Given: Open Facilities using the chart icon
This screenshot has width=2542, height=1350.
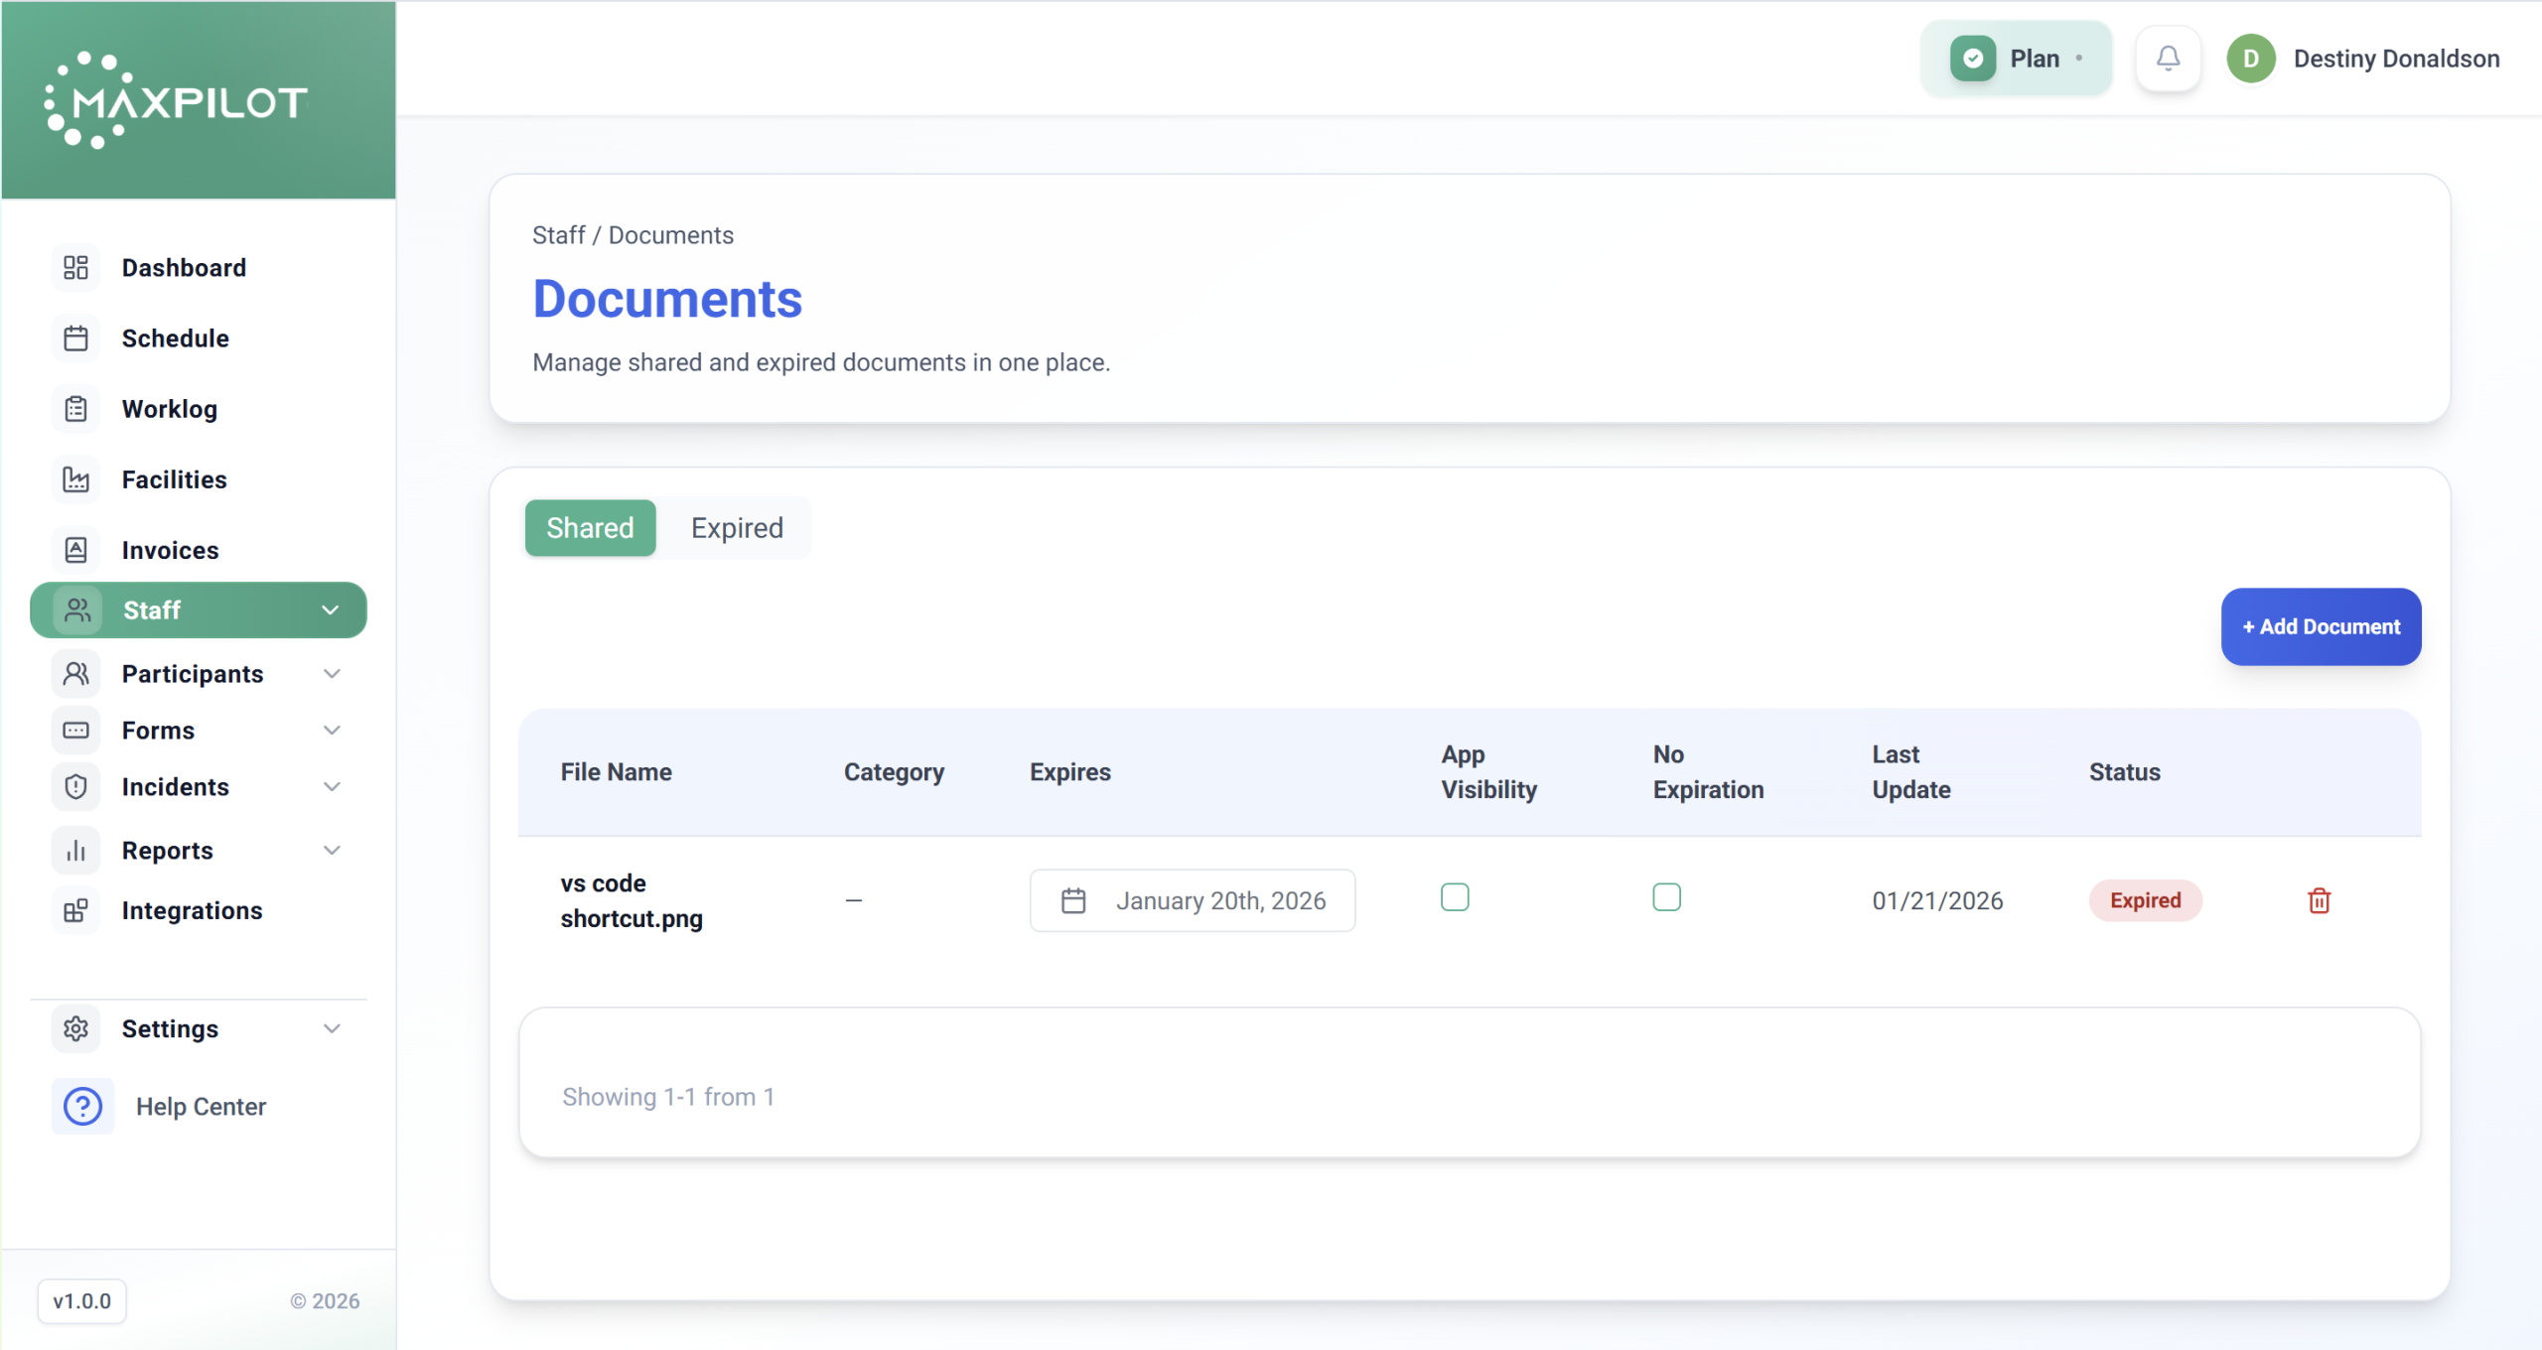Looking at the screenshot, I should tap(75, 479).
